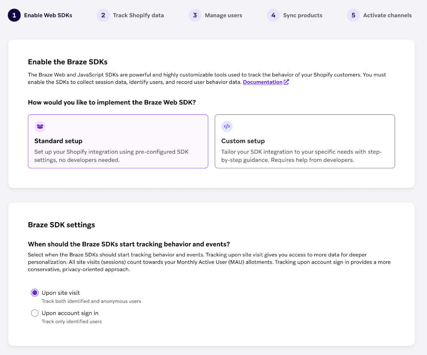Click the step 3 circle icon
Image resolution: width=427 pixels, height=355 pixels.
(x=195, y=15)
